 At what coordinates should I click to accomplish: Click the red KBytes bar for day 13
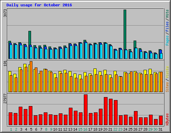pos(70,116)
